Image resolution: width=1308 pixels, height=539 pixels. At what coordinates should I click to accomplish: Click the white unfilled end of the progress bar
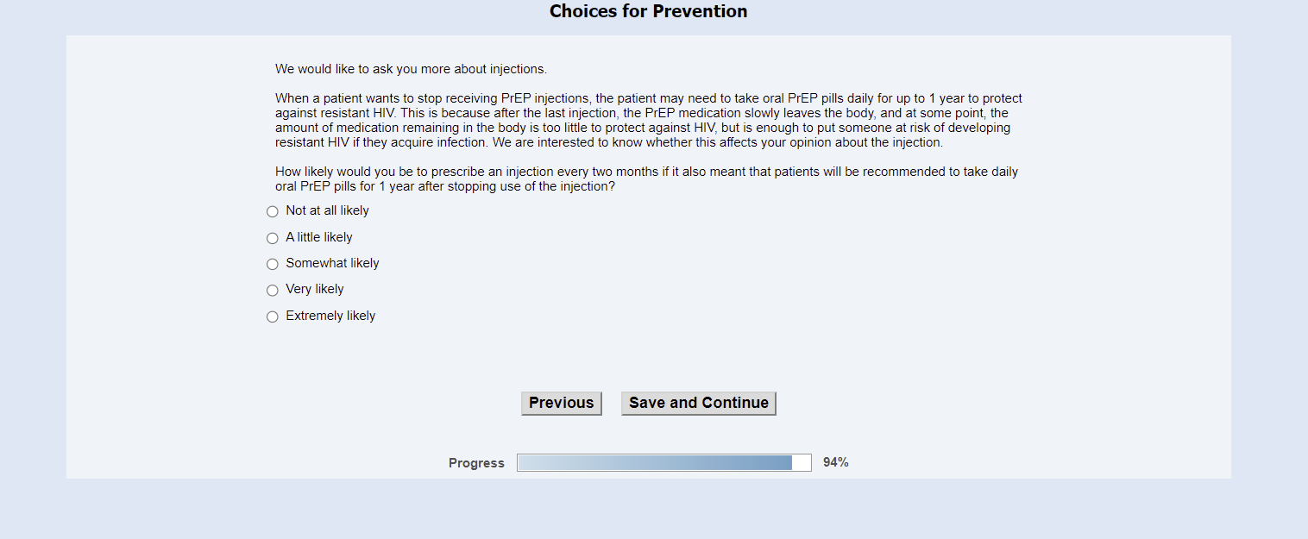[x=802, y=463]
